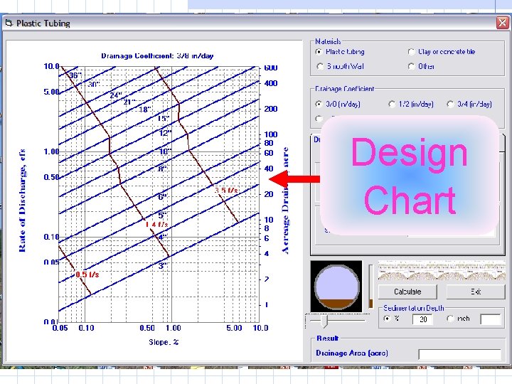Viewport: 512px width, 384px height.
Task: Click the 30" pipe size label on chart
Action: pyautogui.click(x=94, y=84)
